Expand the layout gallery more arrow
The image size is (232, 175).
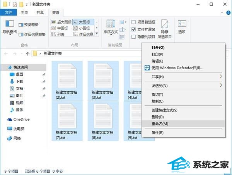97,34
